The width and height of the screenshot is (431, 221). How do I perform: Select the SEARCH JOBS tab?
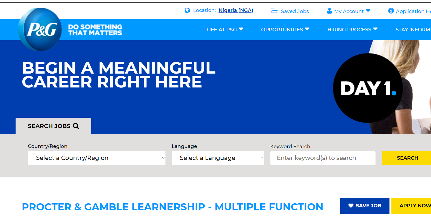53,126
